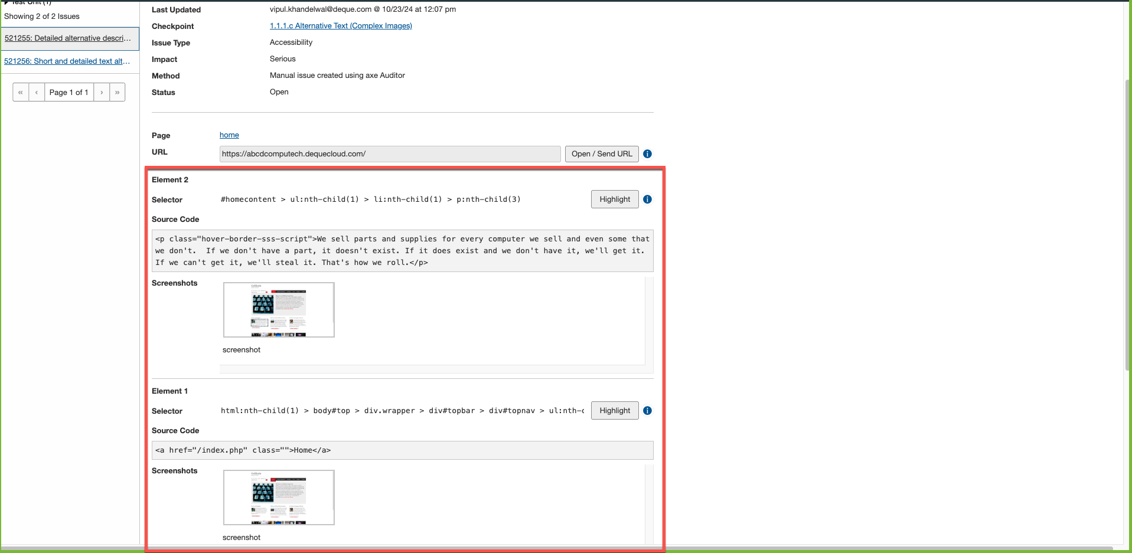Open issue 521256 Short and detailed text
This screenshot has width=1132, height=553.
tap(67, 61)
